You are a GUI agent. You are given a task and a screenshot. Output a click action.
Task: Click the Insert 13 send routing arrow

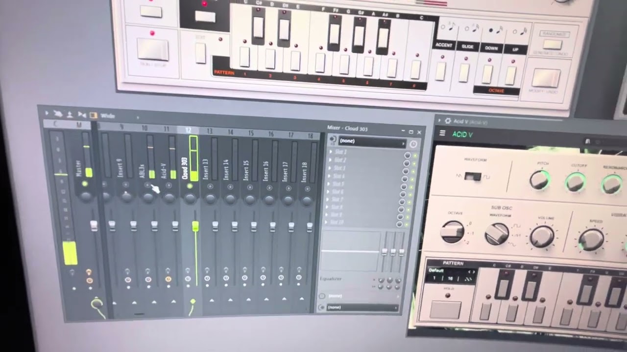[x=211, y=300]
